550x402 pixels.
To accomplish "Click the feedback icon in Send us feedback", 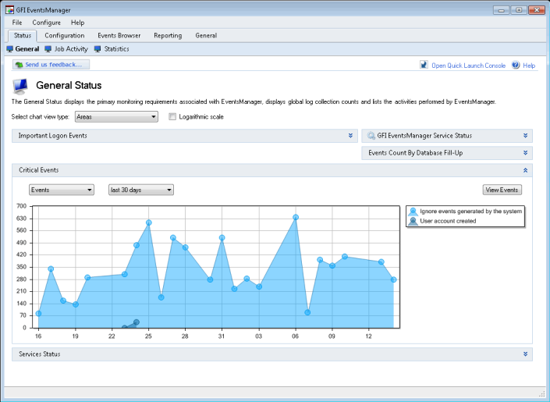I will 20,65.
